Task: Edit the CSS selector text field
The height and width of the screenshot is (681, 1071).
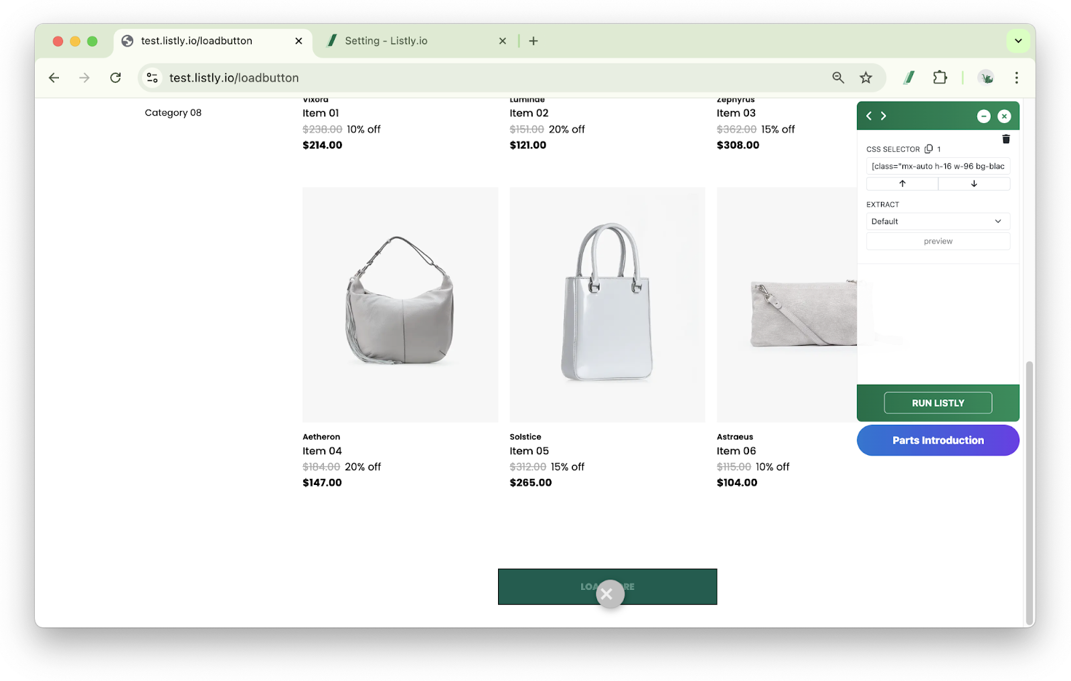Action: pos(938,166)
